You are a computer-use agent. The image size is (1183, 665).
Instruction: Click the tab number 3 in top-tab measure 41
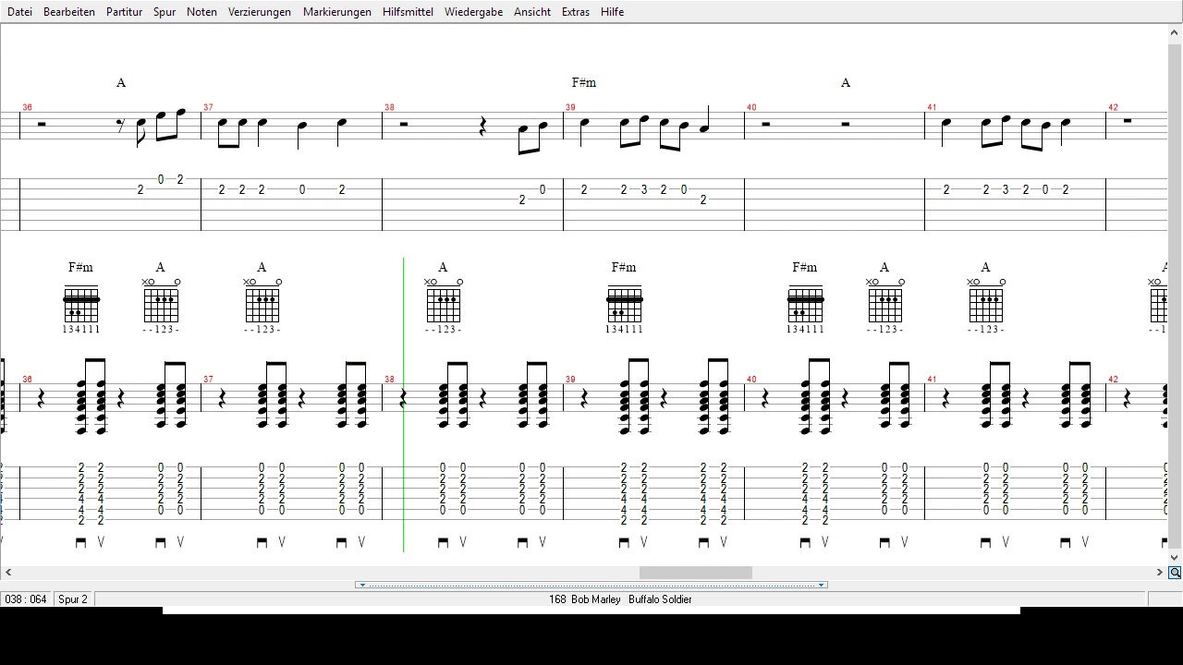click(1006, 189)
